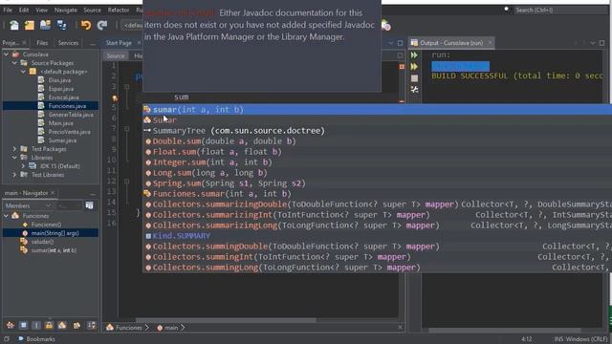
Task: Collapse the Funciones class in Navigator
Action: (x=6, y=216)
